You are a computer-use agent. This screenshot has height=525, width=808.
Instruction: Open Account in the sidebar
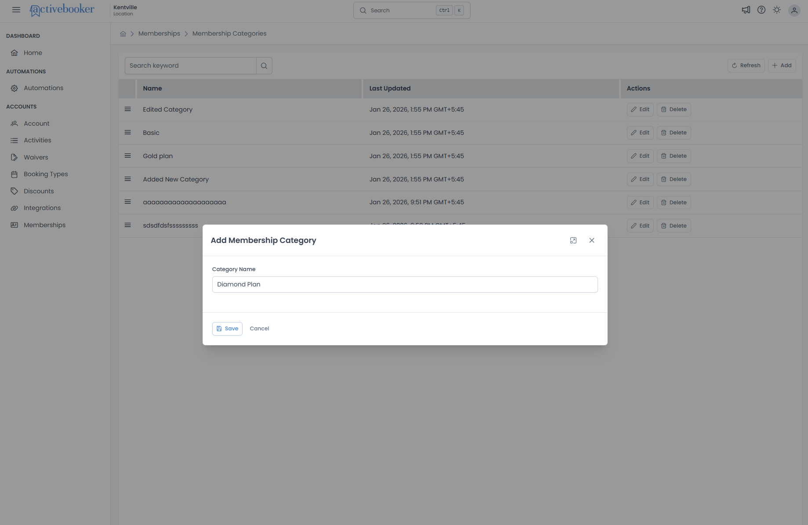click(x=36, y=123)
